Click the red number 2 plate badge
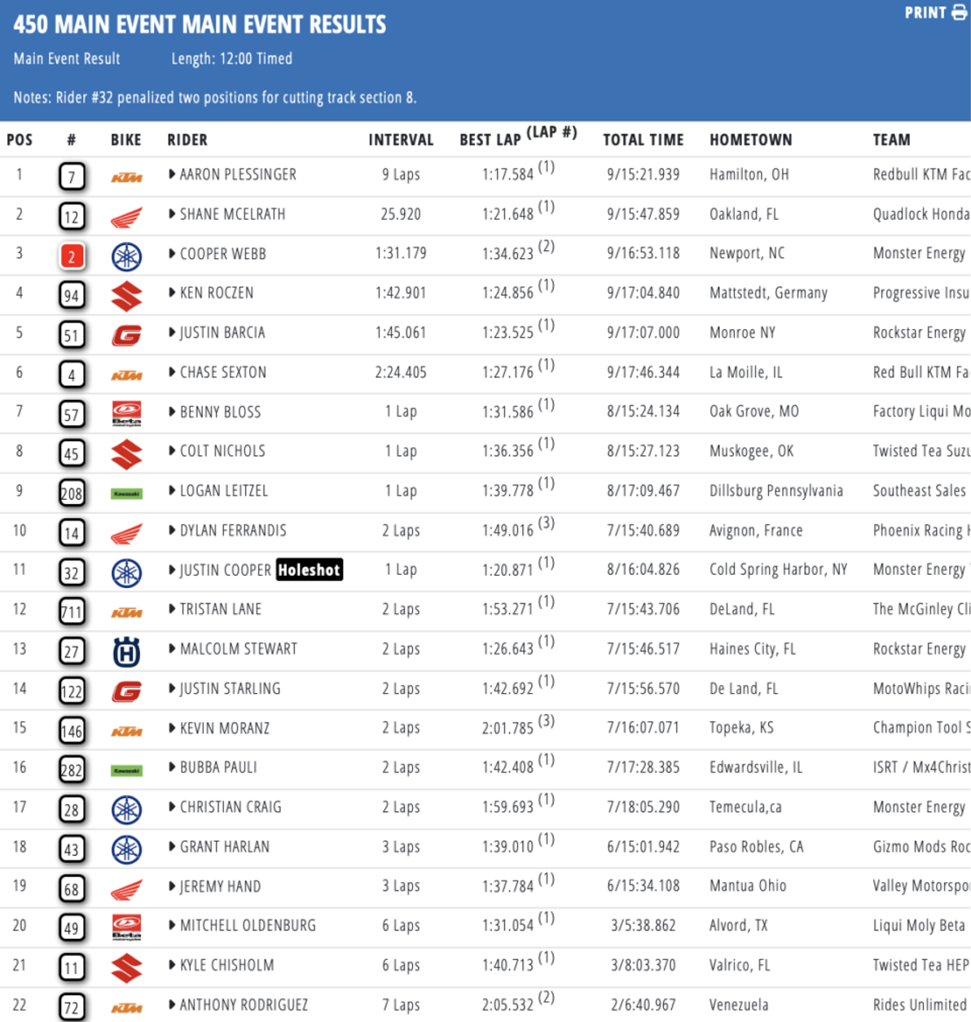 (x=72, y=257)
